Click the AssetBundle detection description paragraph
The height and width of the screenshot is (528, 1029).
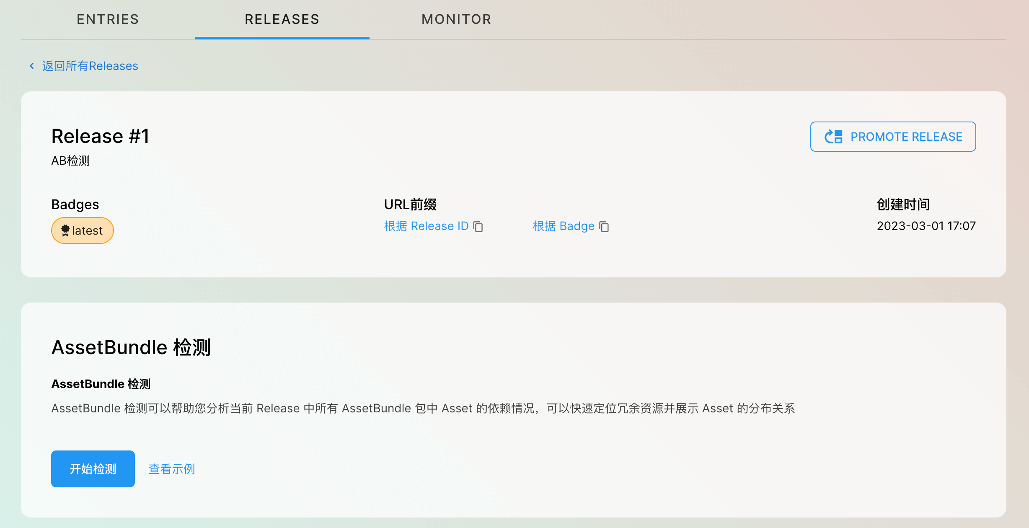[423, 408]
